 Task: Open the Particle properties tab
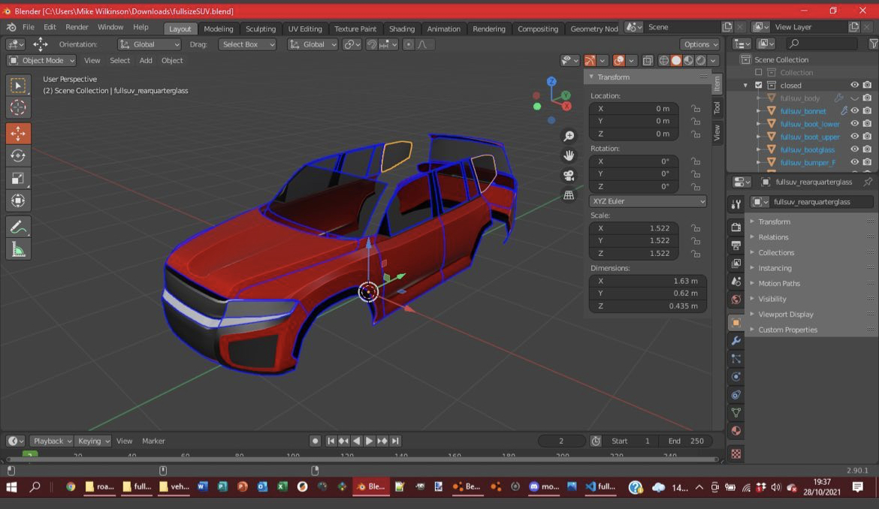coord(736,358)
